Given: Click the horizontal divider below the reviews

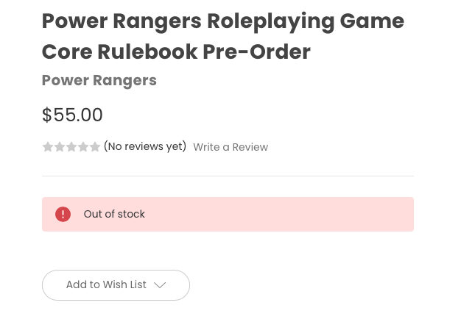Looking at the screenshot, I should [228, 176].
